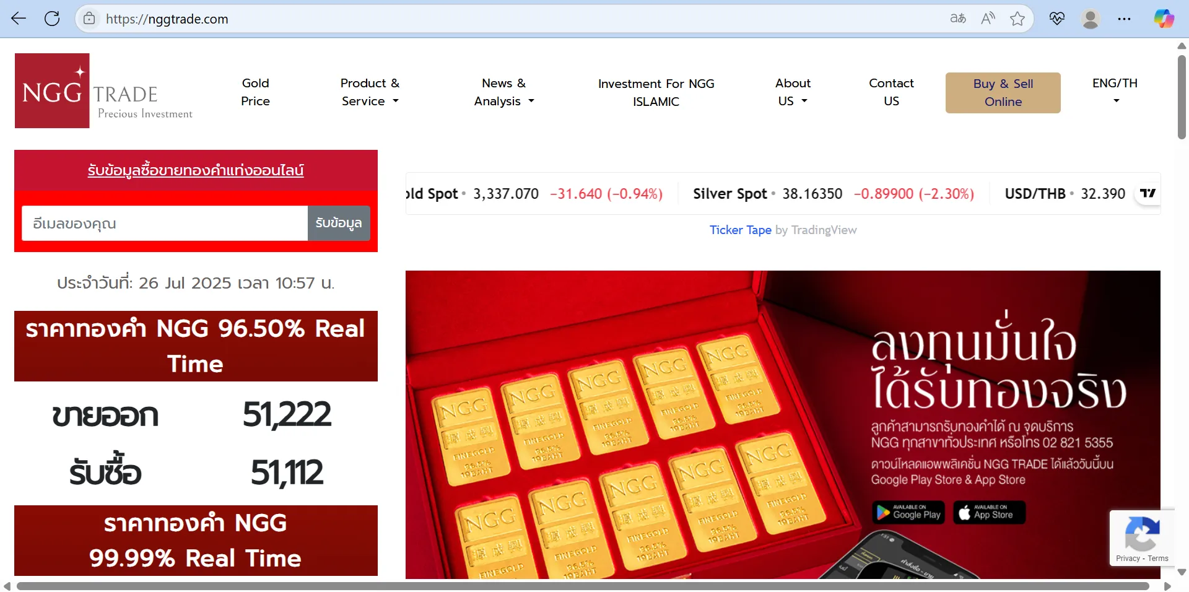Click the date text 26 Jul 2025

coord(185,283)
